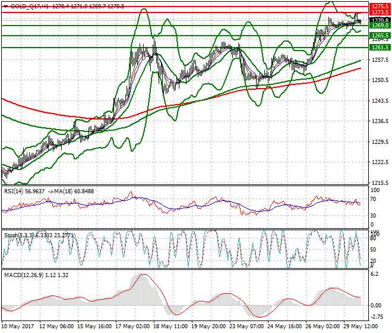
Task: Click the 1215.5 price scale value
Action: [x=380, y=183]
